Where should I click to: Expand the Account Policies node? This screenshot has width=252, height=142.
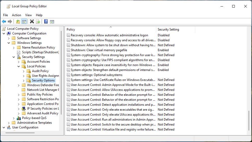pyautogui.click(x=19, y=62)
